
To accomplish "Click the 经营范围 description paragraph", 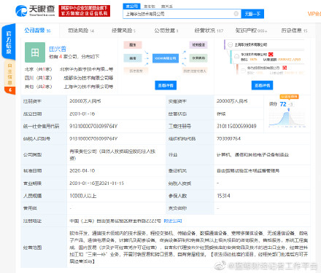I will click(189, 248).
